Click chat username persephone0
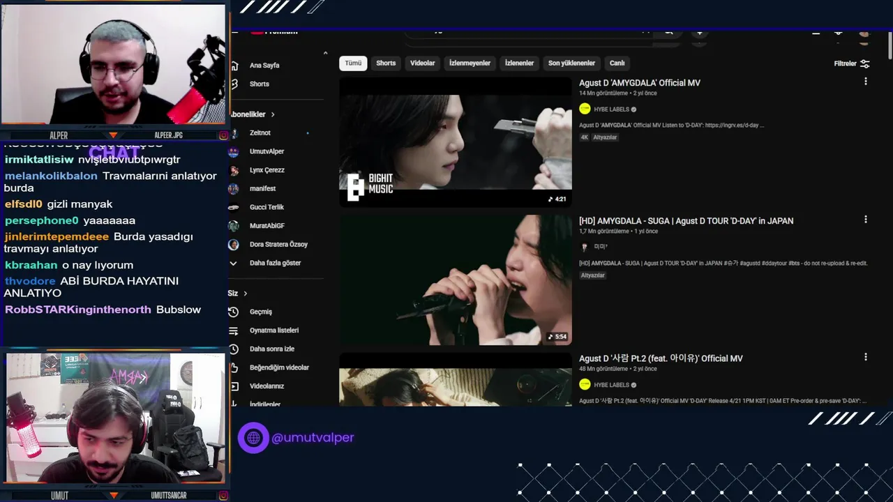 point(41,220)
